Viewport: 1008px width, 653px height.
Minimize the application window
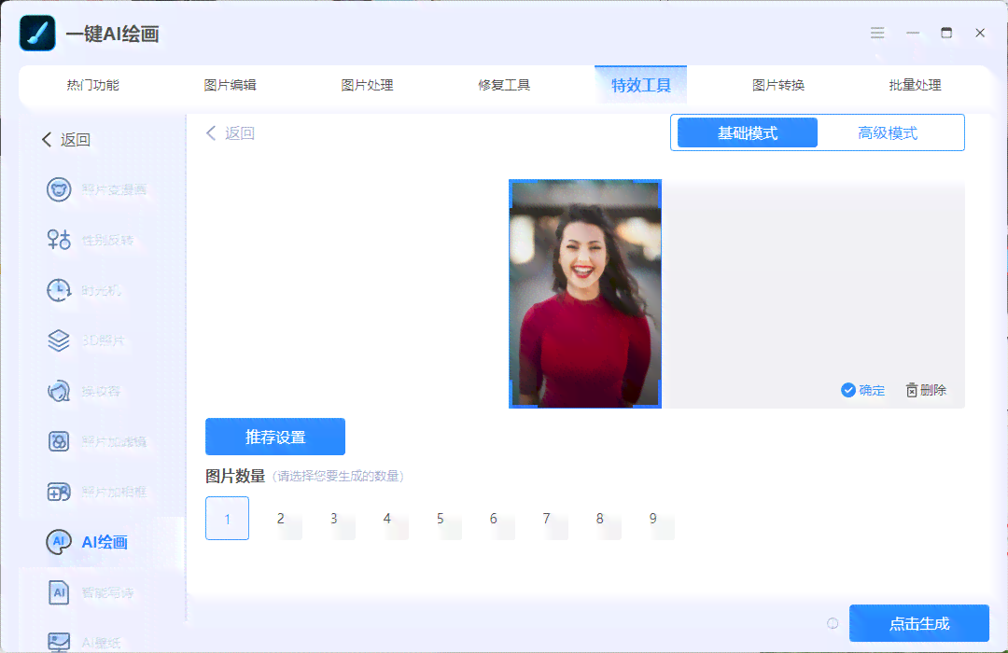coord(913,33)
